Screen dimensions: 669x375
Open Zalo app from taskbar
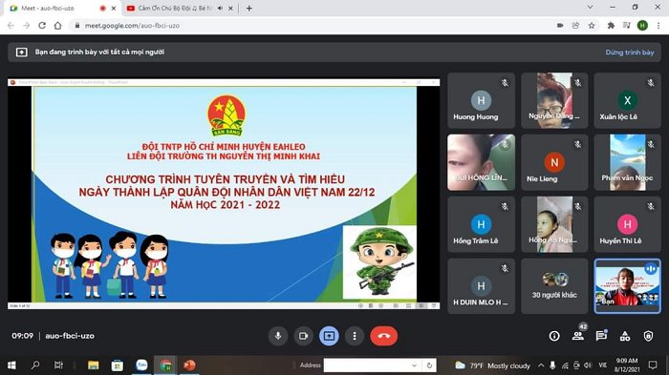coord(141,365)
